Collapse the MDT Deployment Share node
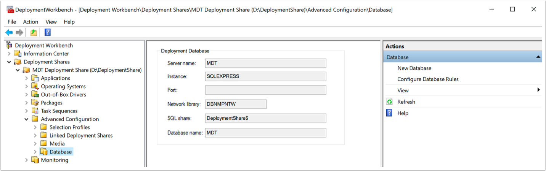Screen dimensions: 546x171 click(x=18, y=70)
